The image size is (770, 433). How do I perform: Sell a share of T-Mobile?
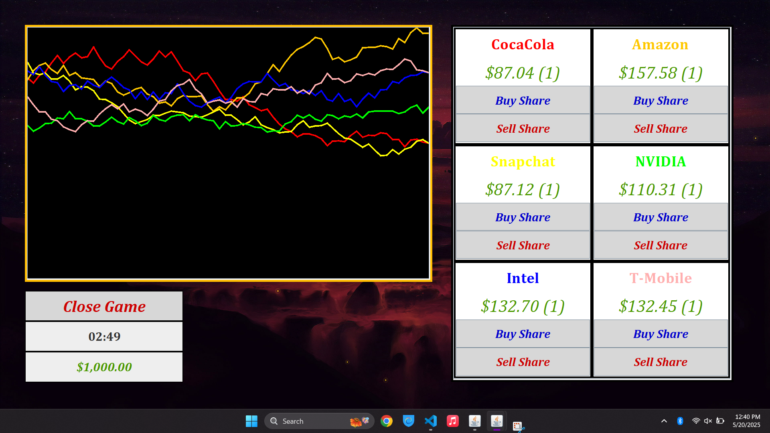[661, 362]
